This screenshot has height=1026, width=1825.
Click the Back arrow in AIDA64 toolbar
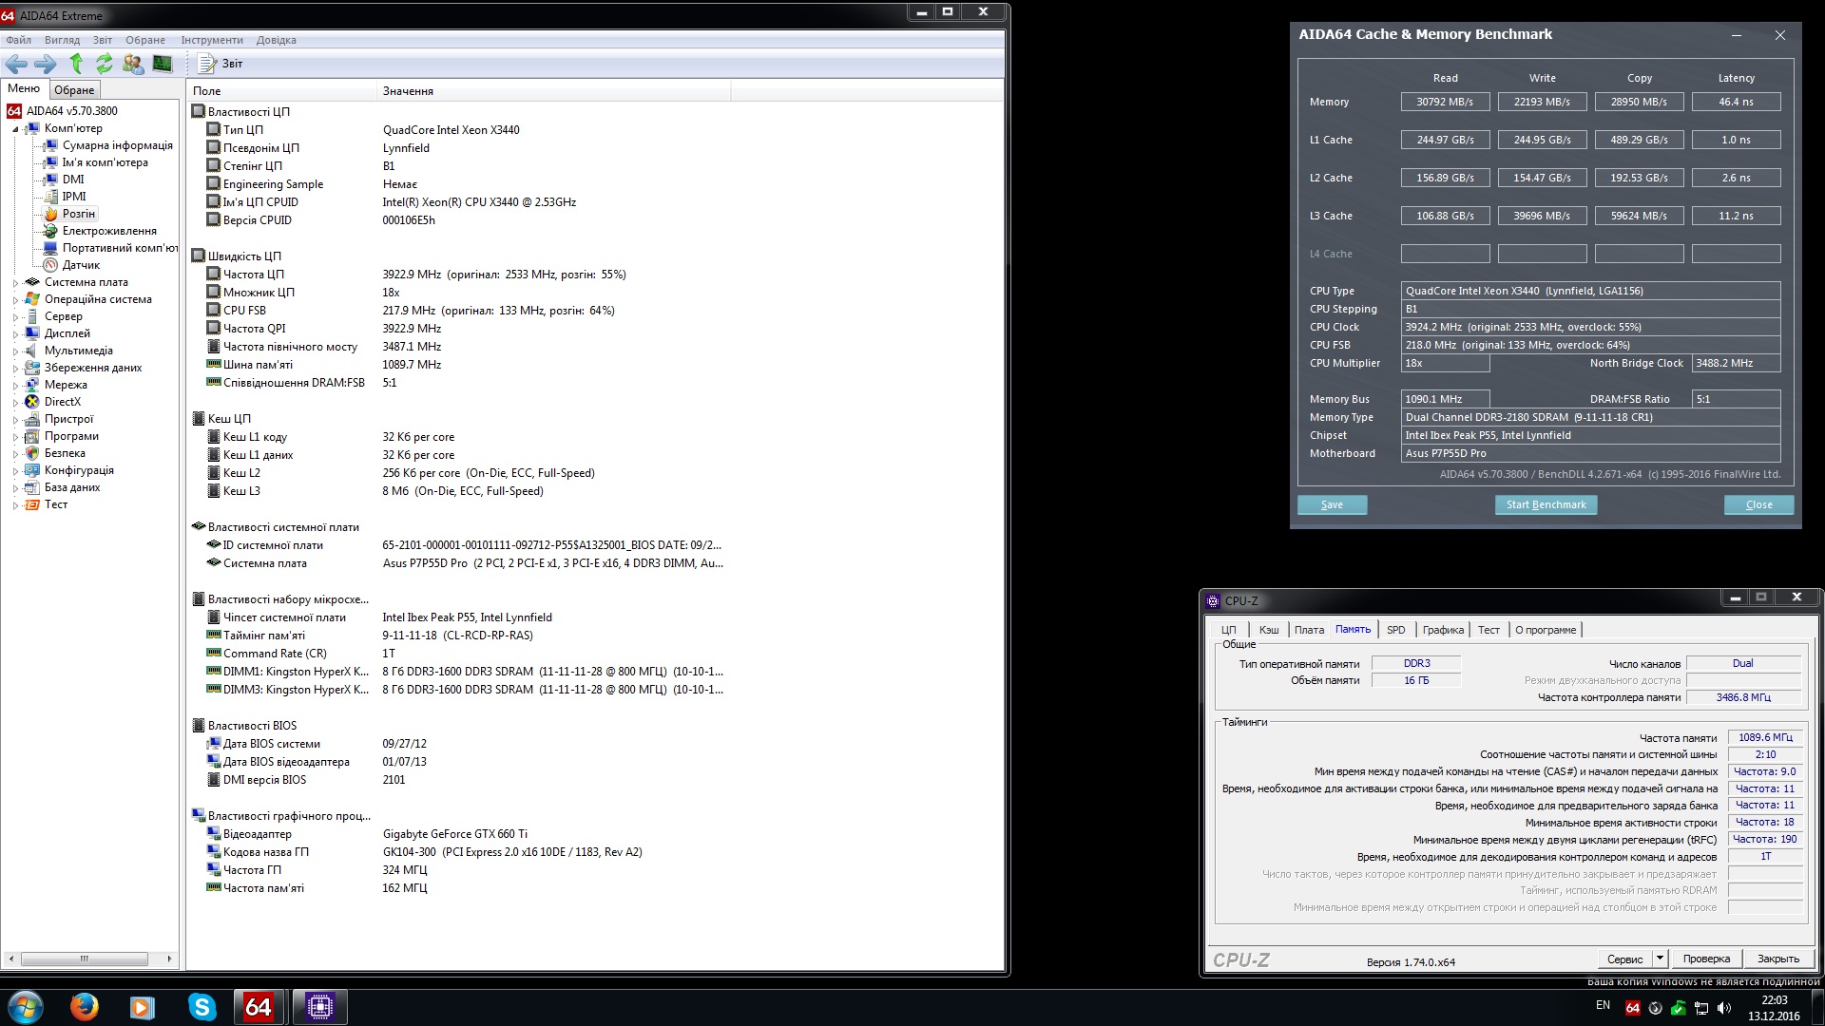coord(16,64)
